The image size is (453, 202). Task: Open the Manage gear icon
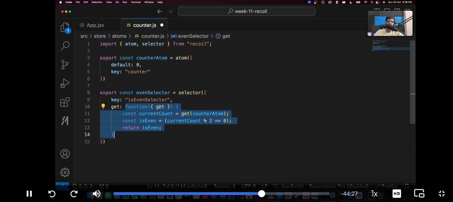(x=65, y=172)
